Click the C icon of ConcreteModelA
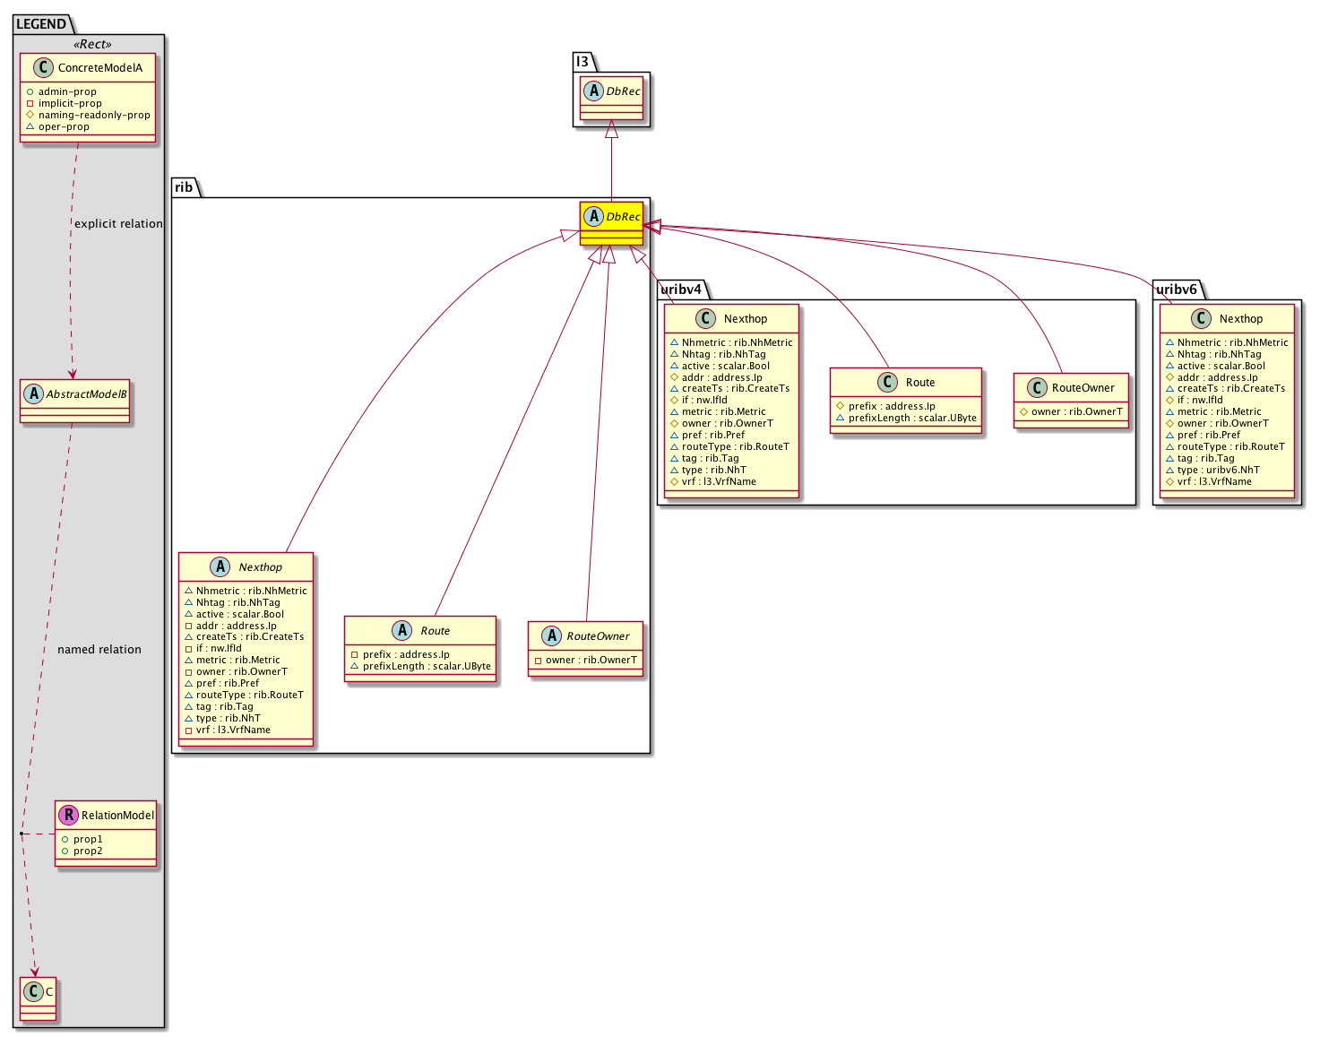Viewport: 1320px width, 1037px height. (x=43, y=68)
